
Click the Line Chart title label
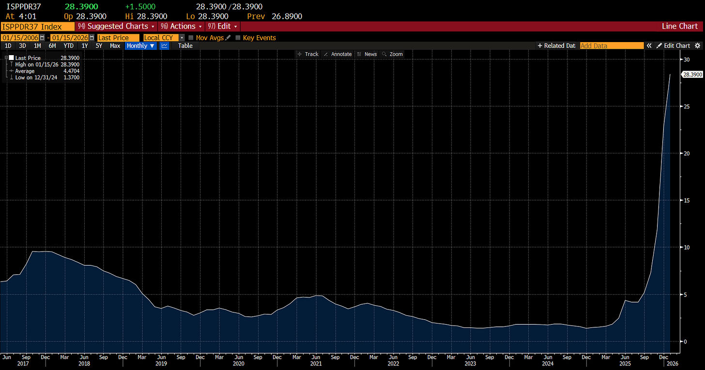[681, 27]
